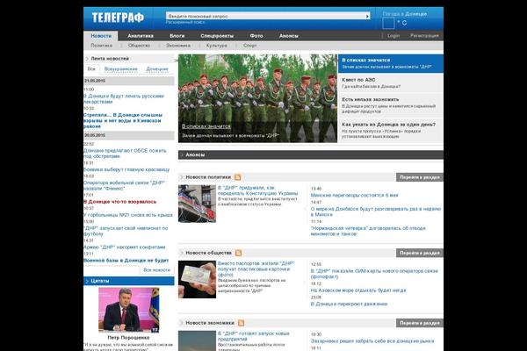Open article В Донецке будут лечить русскими лекарствами
Viewport: 527px width, 351px height.
124,99
